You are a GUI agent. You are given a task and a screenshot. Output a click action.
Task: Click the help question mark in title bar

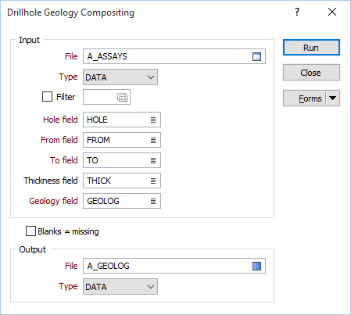[297, 12]
